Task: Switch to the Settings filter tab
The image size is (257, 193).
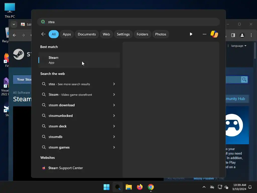Action: [123, 34]
